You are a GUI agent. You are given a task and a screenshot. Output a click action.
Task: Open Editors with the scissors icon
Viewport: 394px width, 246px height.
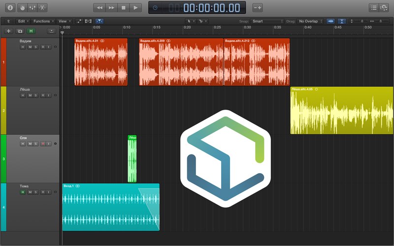[42, 7]
